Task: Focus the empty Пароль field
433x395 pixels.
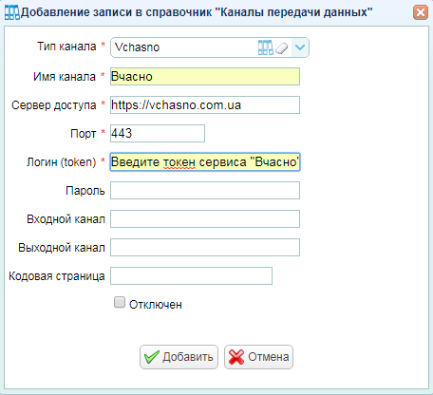Action: coord(205,190)
